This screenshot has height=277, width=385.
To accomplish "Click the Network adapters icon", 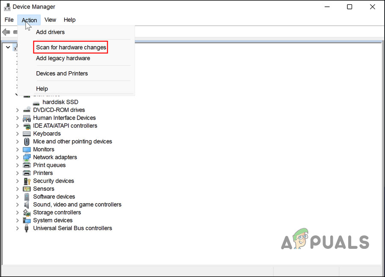I will [27, 157].
